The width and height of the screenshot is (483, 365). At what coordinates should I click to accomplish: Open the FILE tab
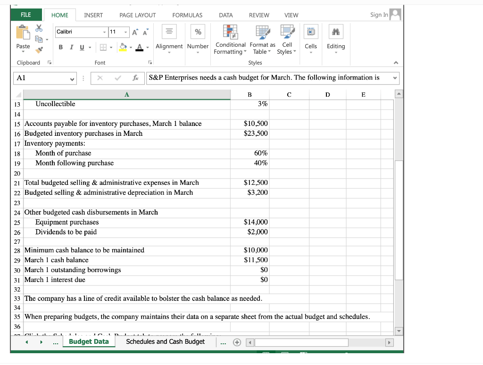pyautogui.click(x=26, y=15)
